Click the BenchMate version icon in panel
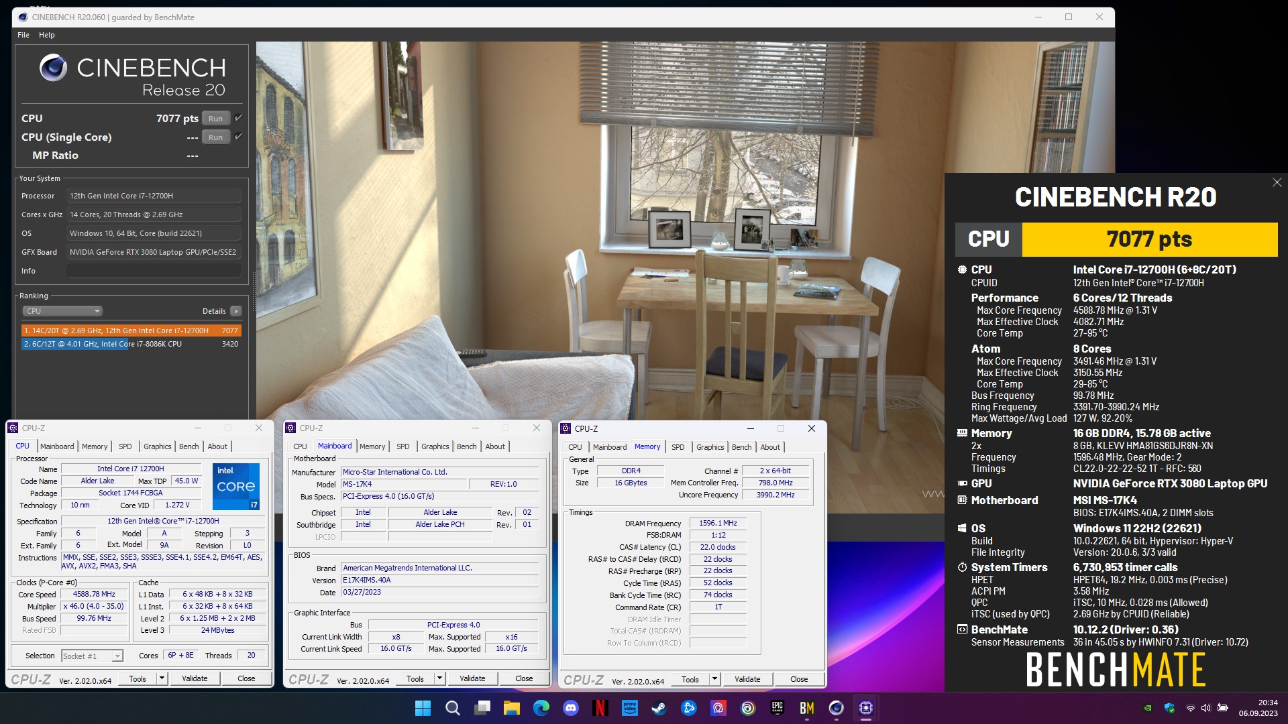Screen dimensions: 1288x724 point(962,629)
